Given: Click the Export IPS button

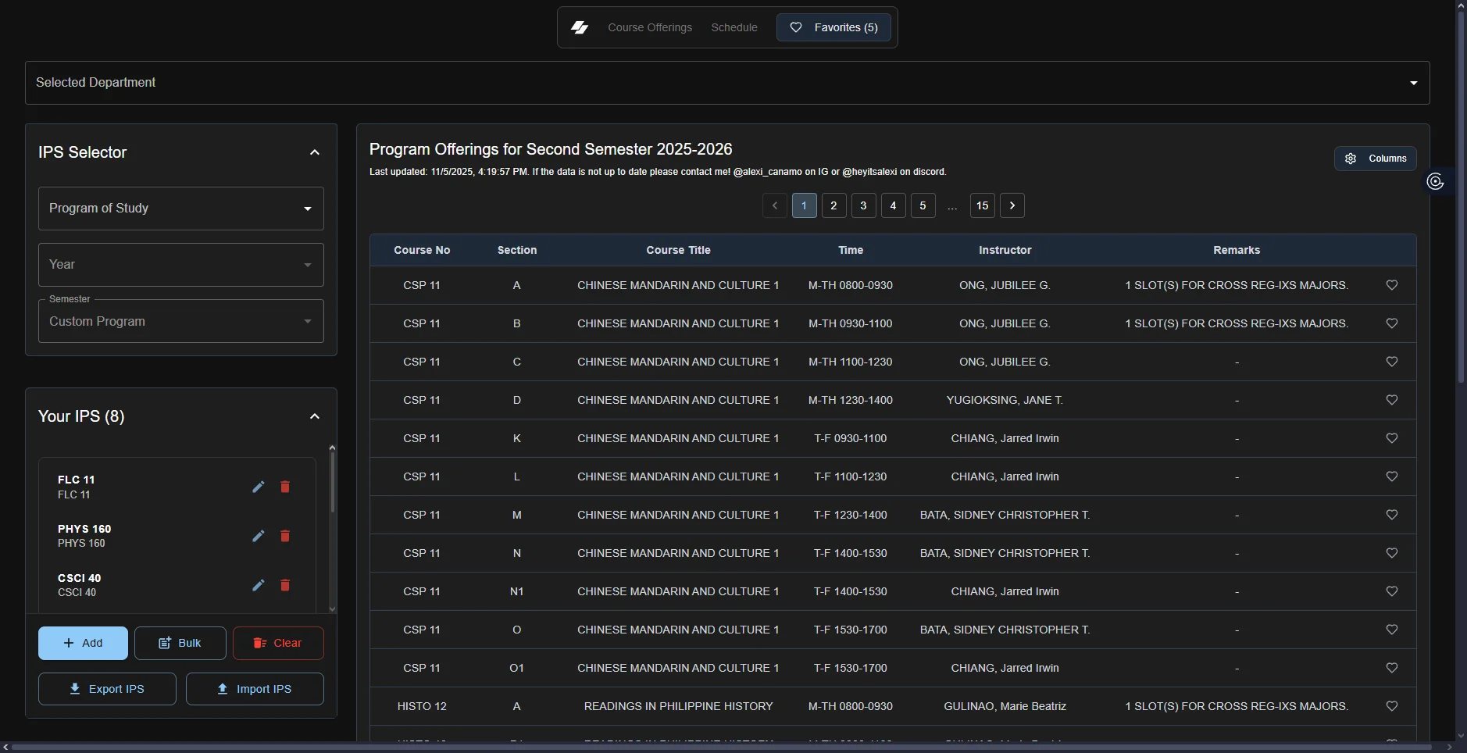Looking at the screenshot, I should 107,689.
